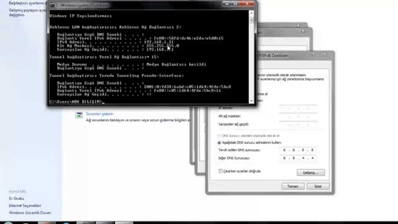398x224 pixels.
Task: Click link-local address 'fe80::58fd:dc46:e2da:e5d0%15'
Action: pyautogui.click(x=188, y=38)
